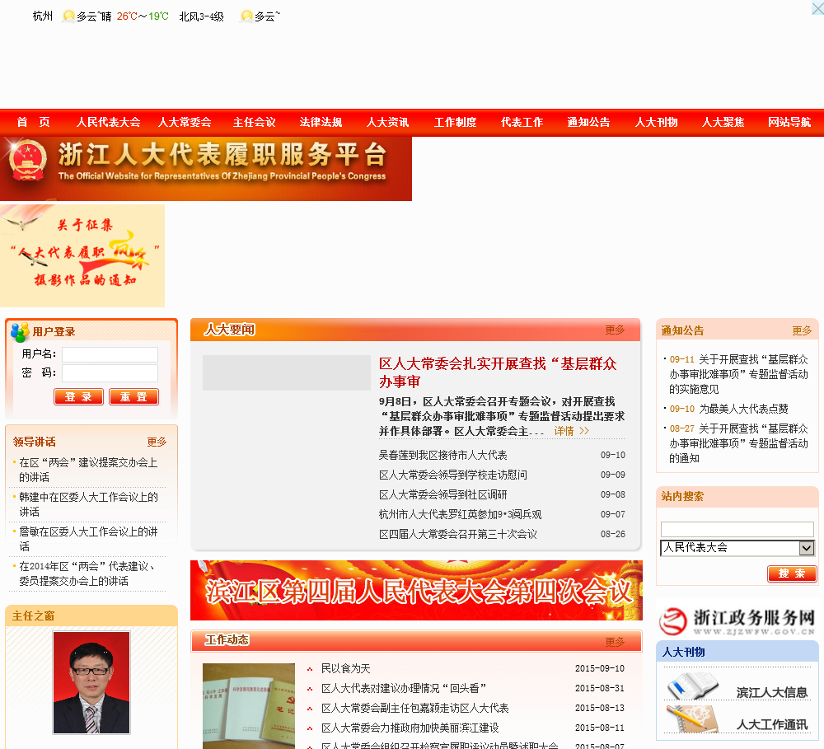Image resolution: width=824 pixels, height=749 pixels.
Task: Open the 滨江人大信息 publication link
Action: (x=772, y=693)
